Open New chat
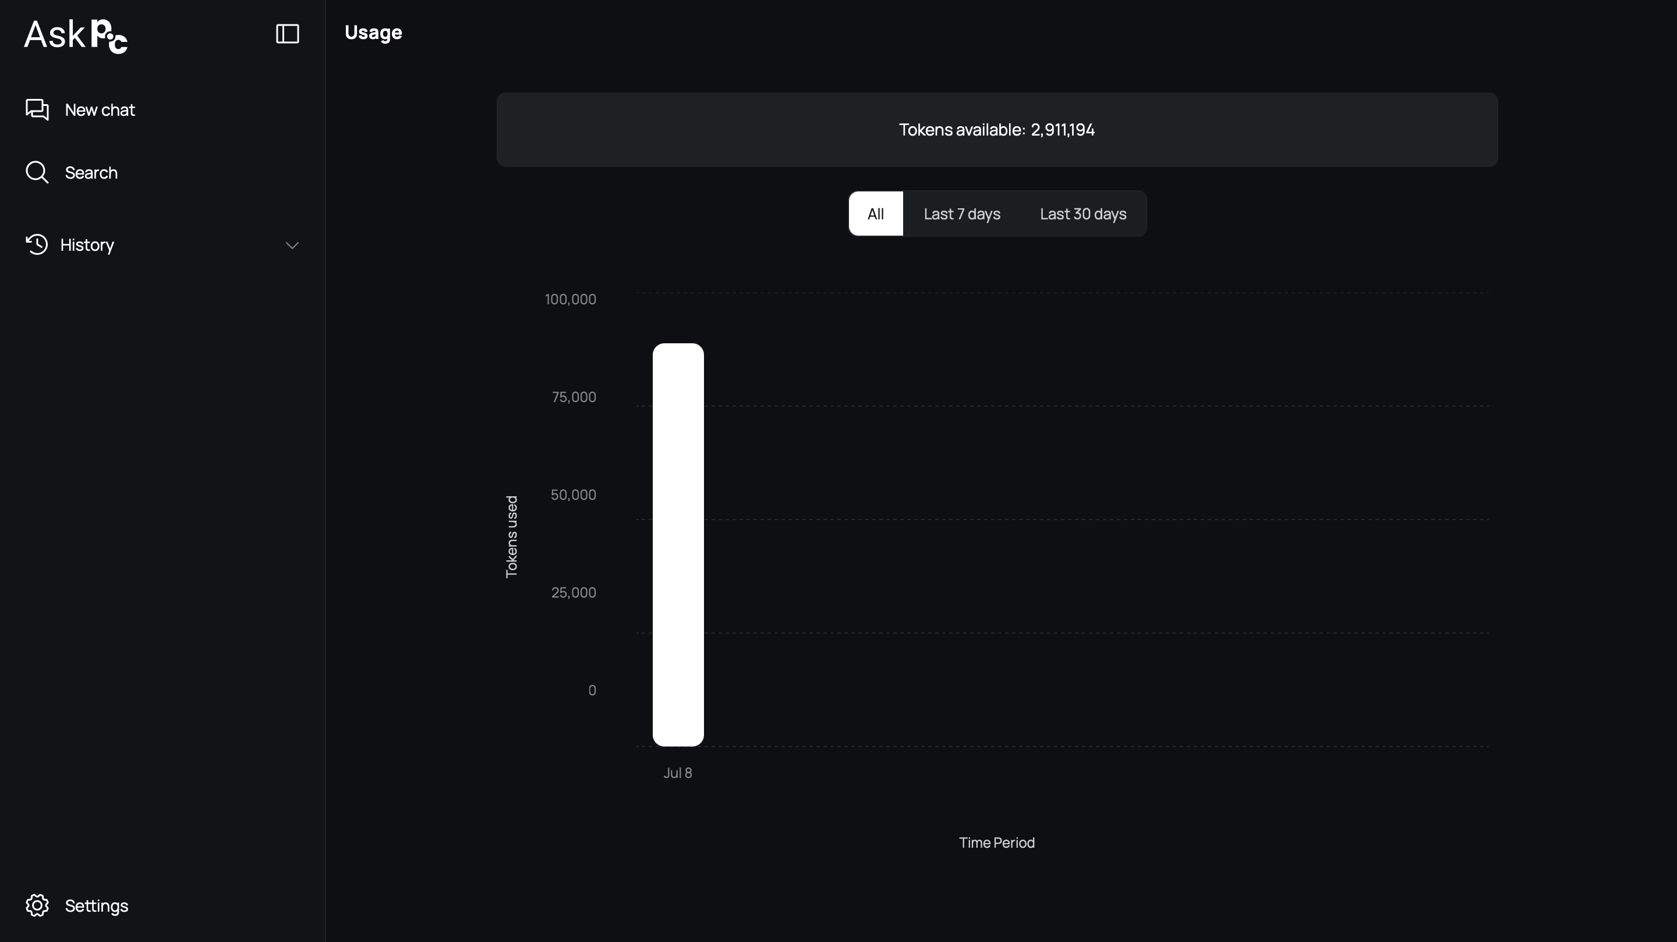This screenshot has height=942, width=1677. 100,110
